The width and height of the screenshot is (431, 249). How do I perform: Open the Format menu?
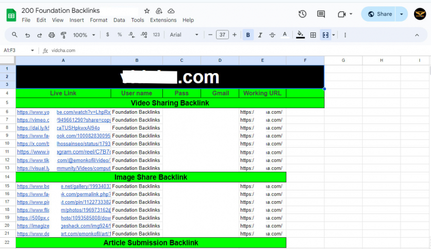[x=98, y=20]
